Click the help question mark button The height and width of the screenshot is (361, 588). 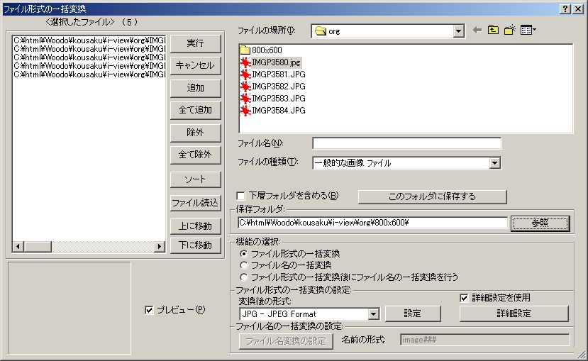[x=565, y=8]
